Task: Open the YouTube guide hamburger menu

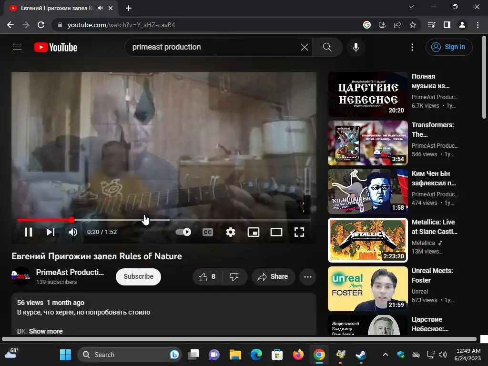Action: [17, 47]
